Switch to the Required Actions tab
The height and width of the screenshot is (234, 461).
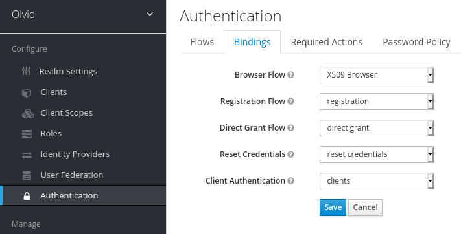pos(326,42)
